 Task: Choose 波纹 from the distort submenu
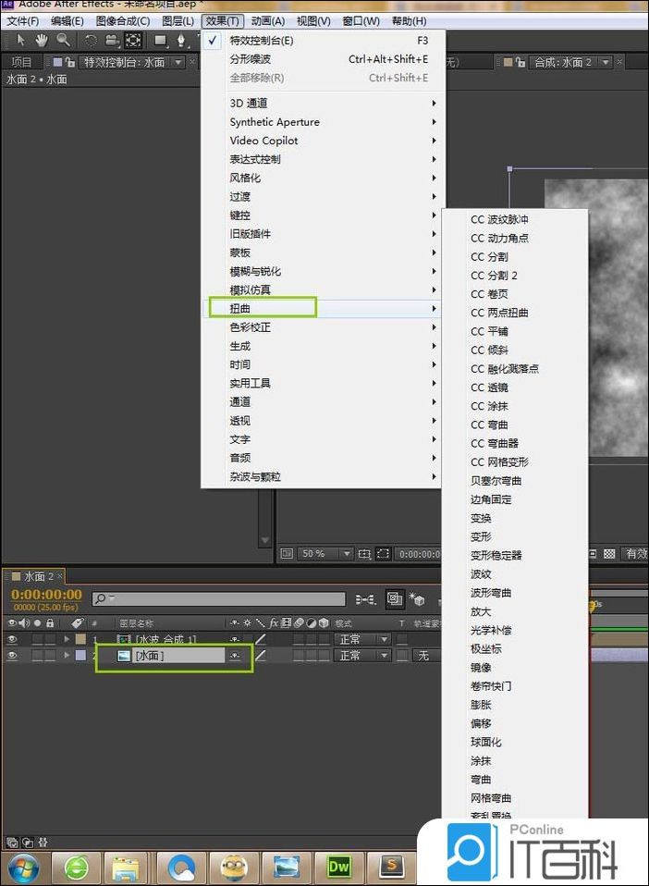click(x=481, y=574)
